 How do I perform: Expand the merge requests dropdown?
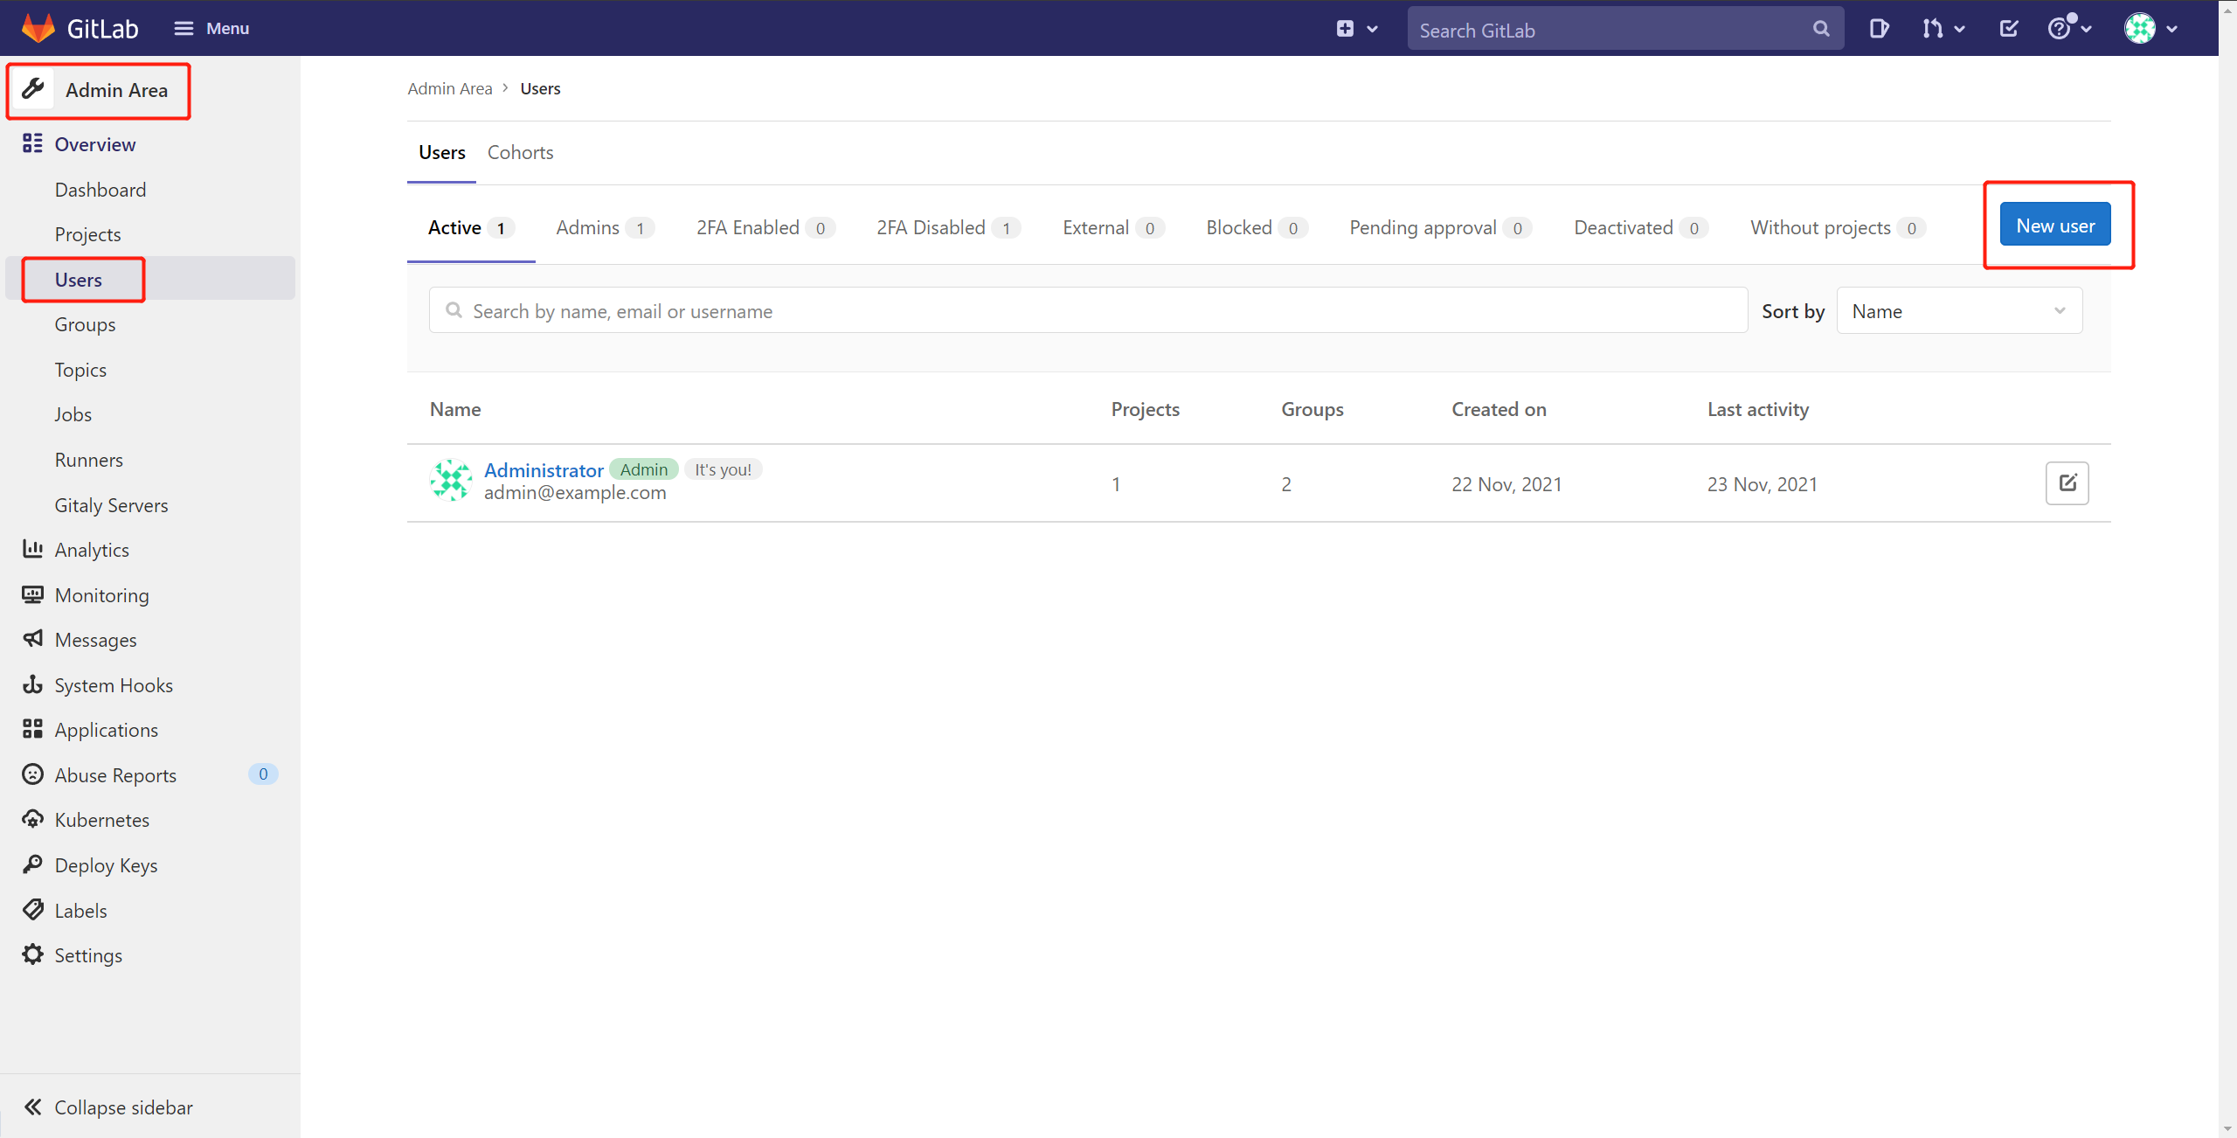(x=1943, y=29)
